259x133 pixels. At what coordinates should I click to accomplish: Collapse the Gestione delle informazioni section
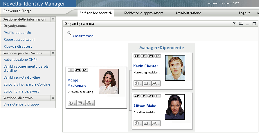[53, 19]
